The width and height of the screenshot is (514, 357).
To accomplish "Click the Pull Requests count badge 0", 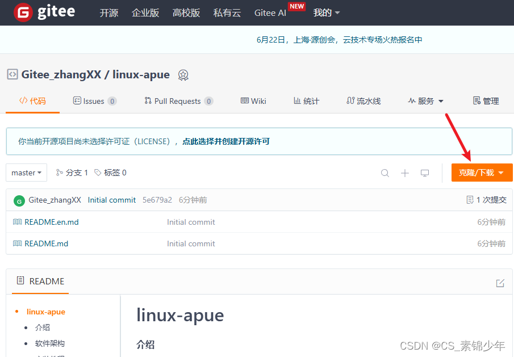I will coord(209,101).
